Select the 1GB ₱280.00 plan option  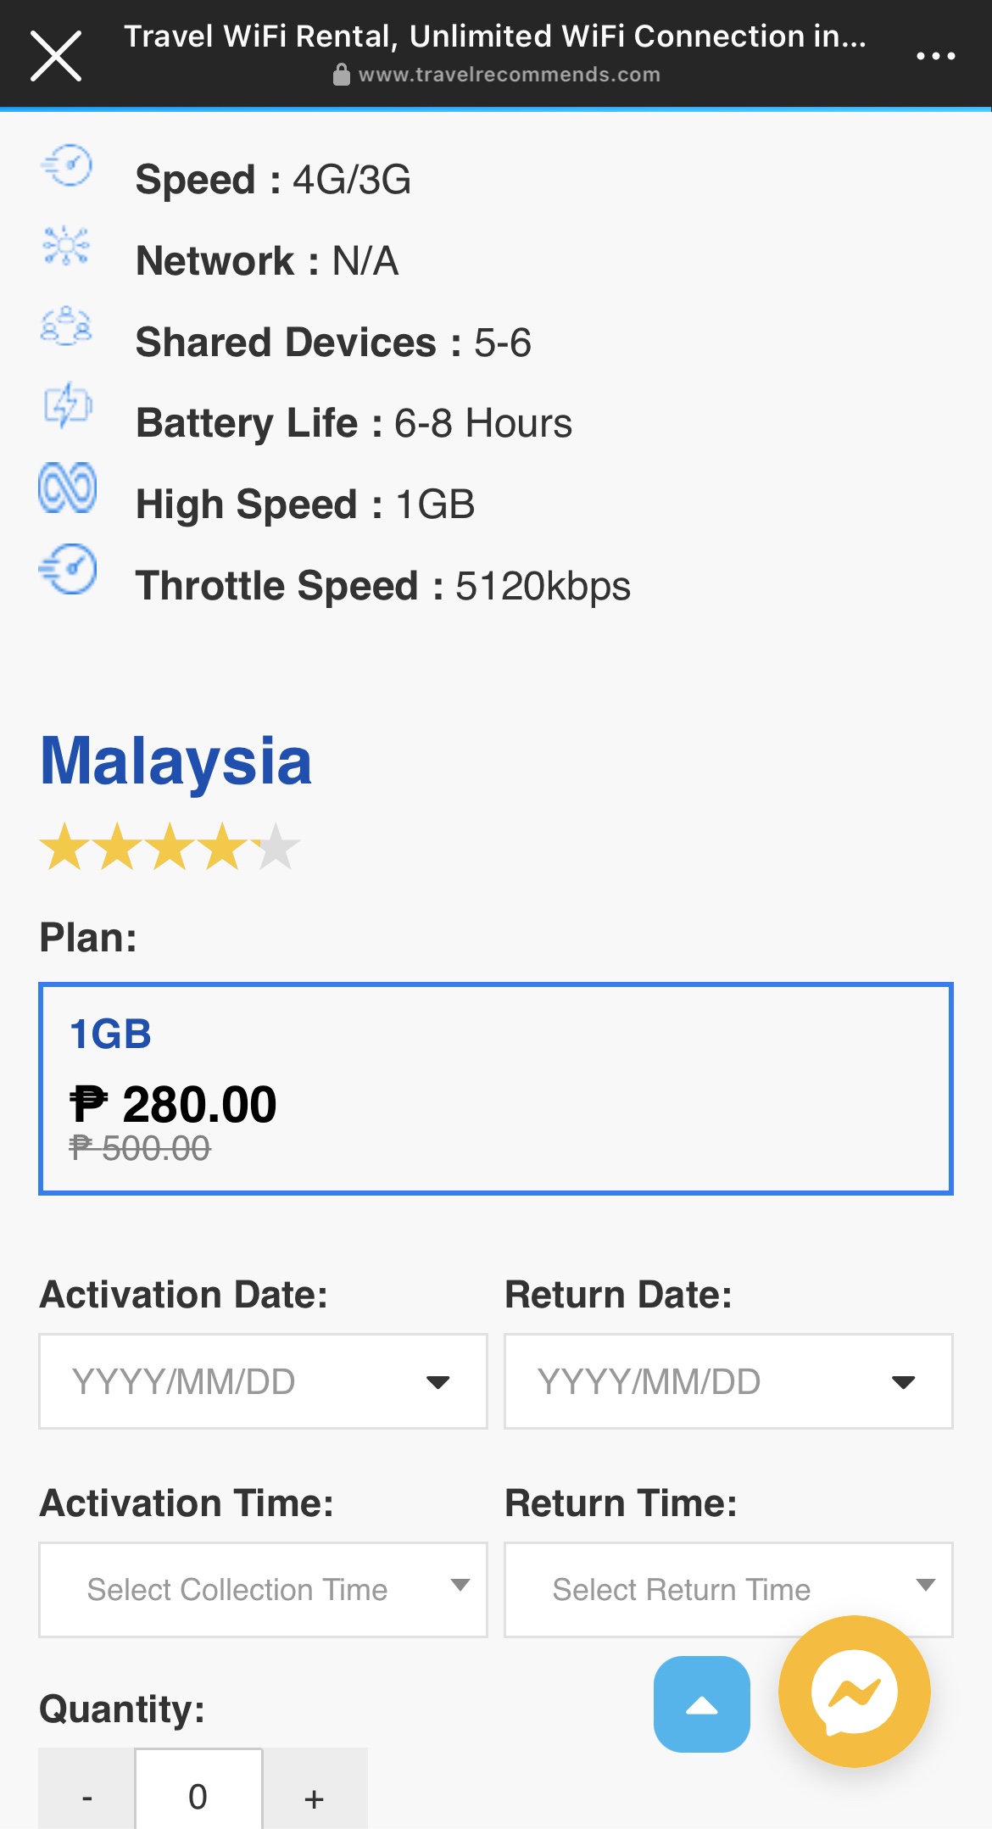(496, 1089)
